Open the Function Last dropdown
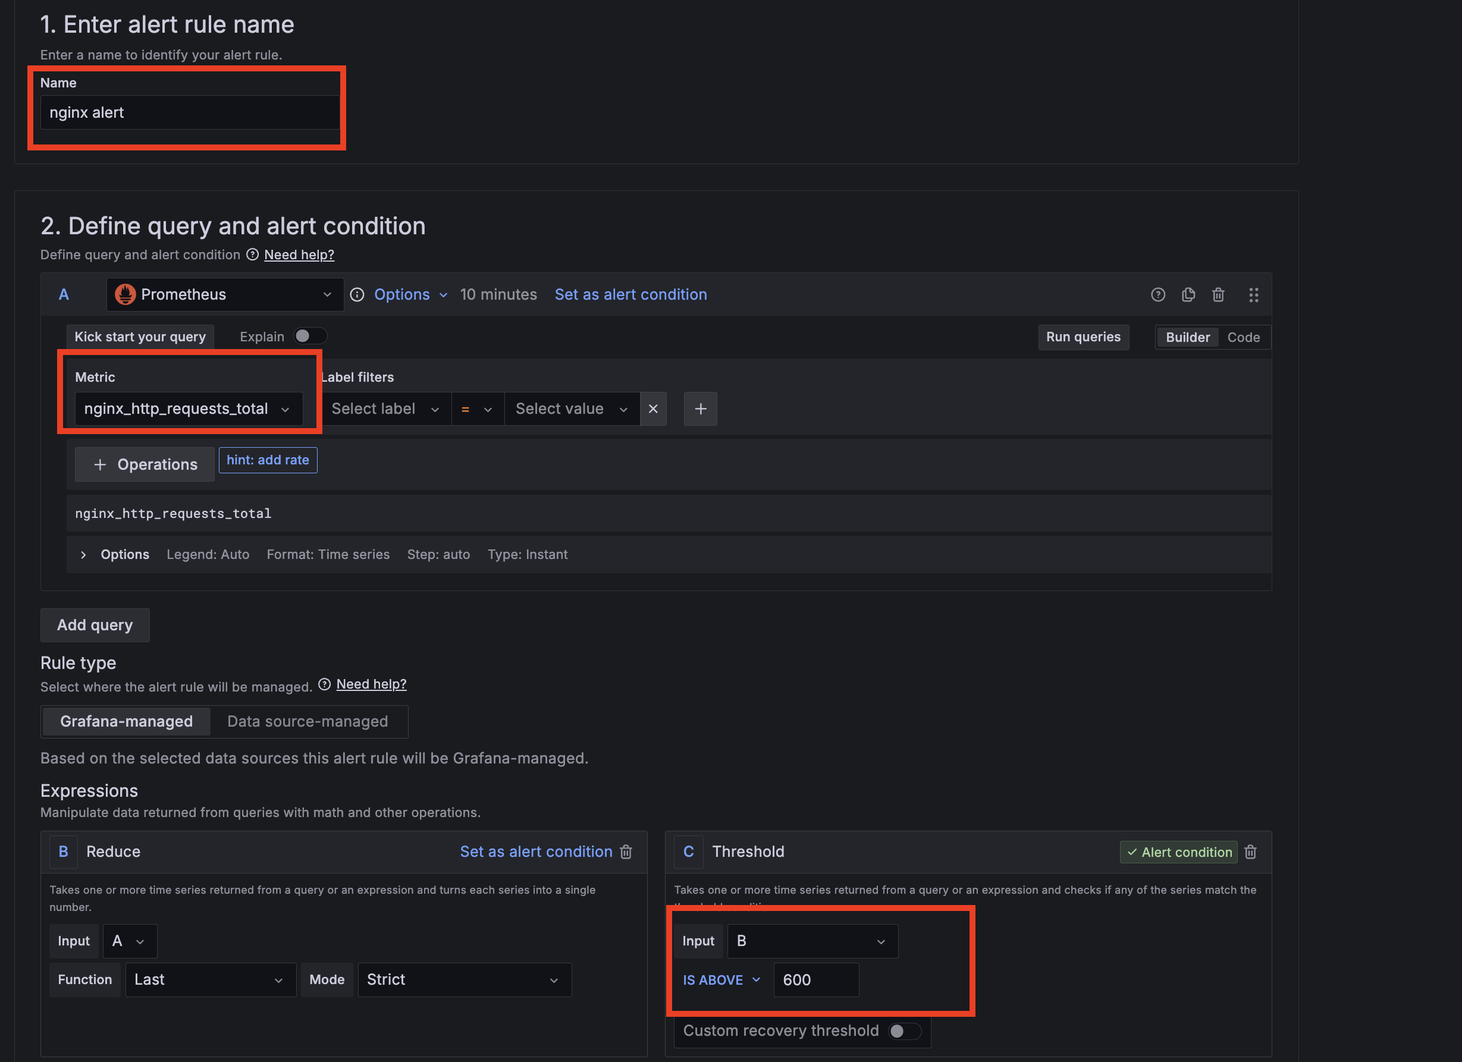 pyautogui.click(x=210, y=979)
